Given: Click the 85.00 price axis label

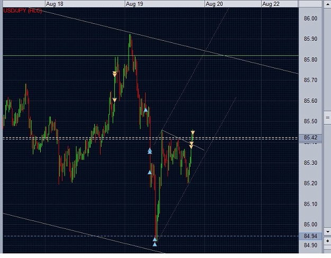Looking at the screenshot, I should pos(310,225).
